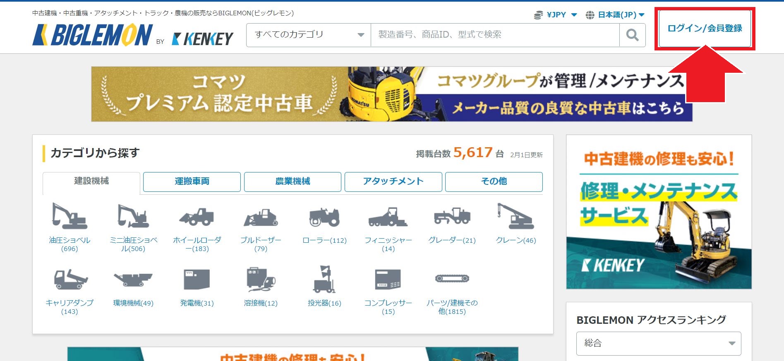Open the キャリアダンプ(143) text link
This screenshot has width=784, height=361.
point(70,307)
